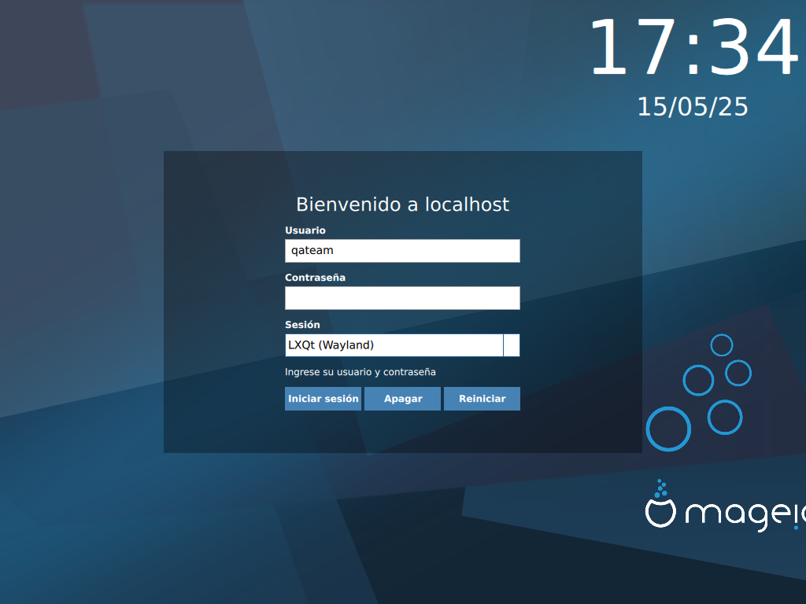Focus the Usuario field containing qateam

pyautogui.click(x=401, y=251)
